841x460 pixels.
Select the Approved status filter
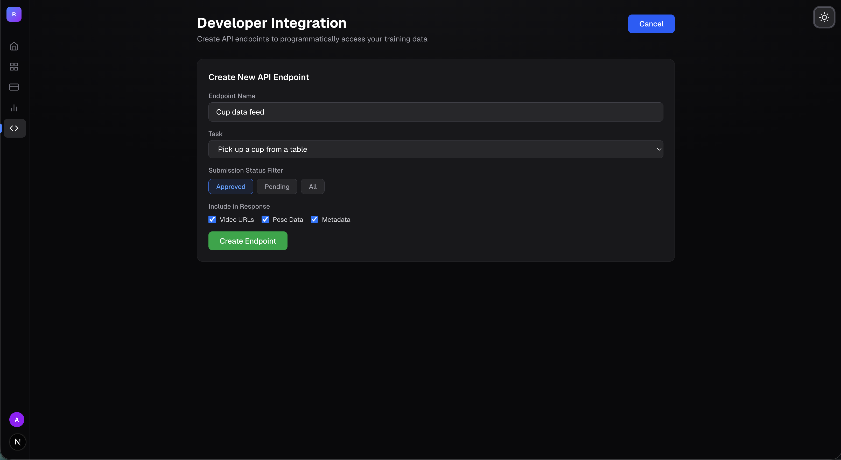pos(230,186)
